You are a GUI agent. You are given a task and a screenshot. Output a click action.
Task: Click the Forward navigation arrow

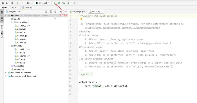(22, 3)
